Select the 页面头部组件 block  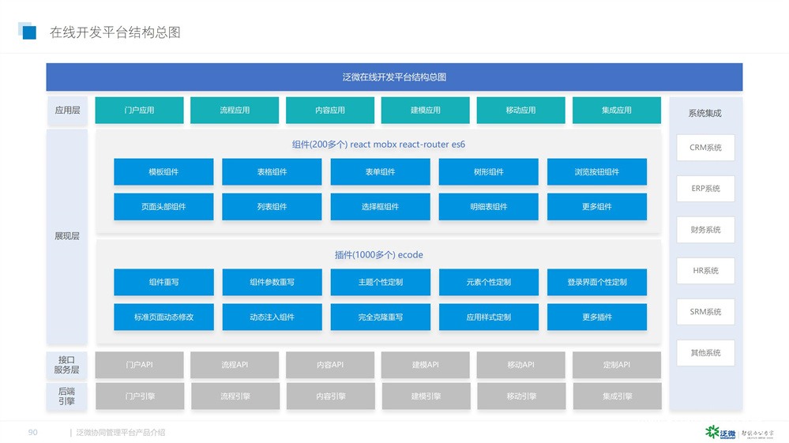click(163, 207)
